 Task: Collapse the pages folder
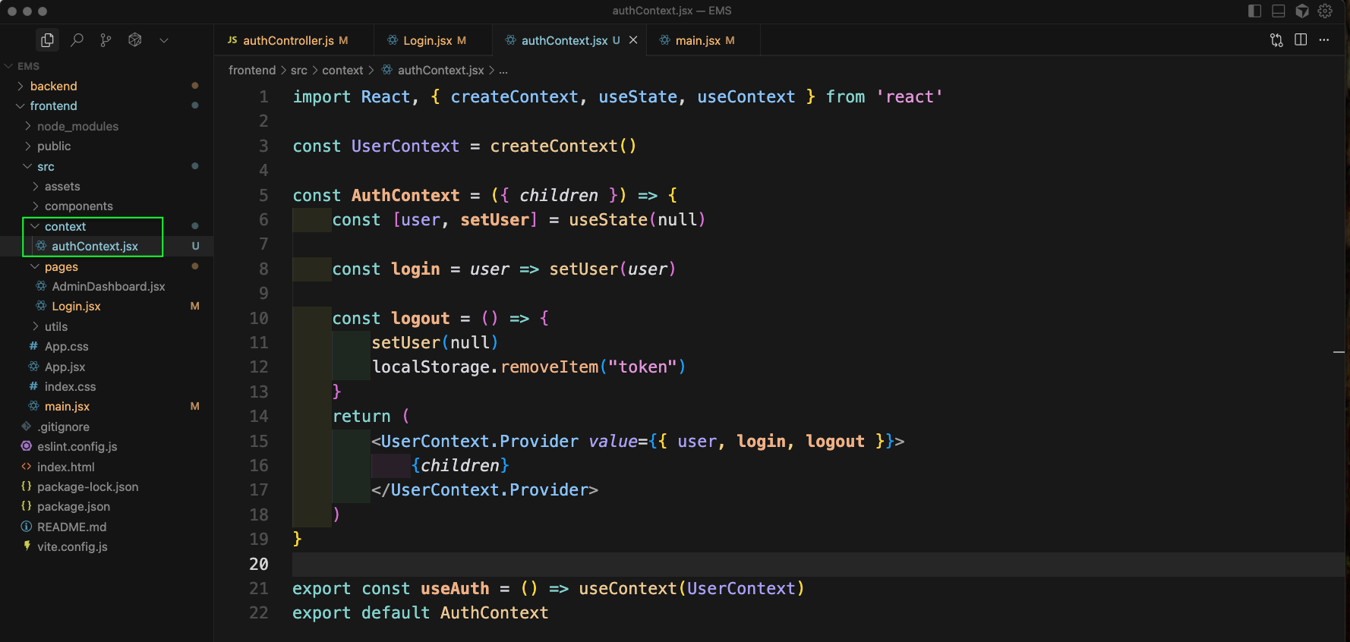click(x=36, y=266)
